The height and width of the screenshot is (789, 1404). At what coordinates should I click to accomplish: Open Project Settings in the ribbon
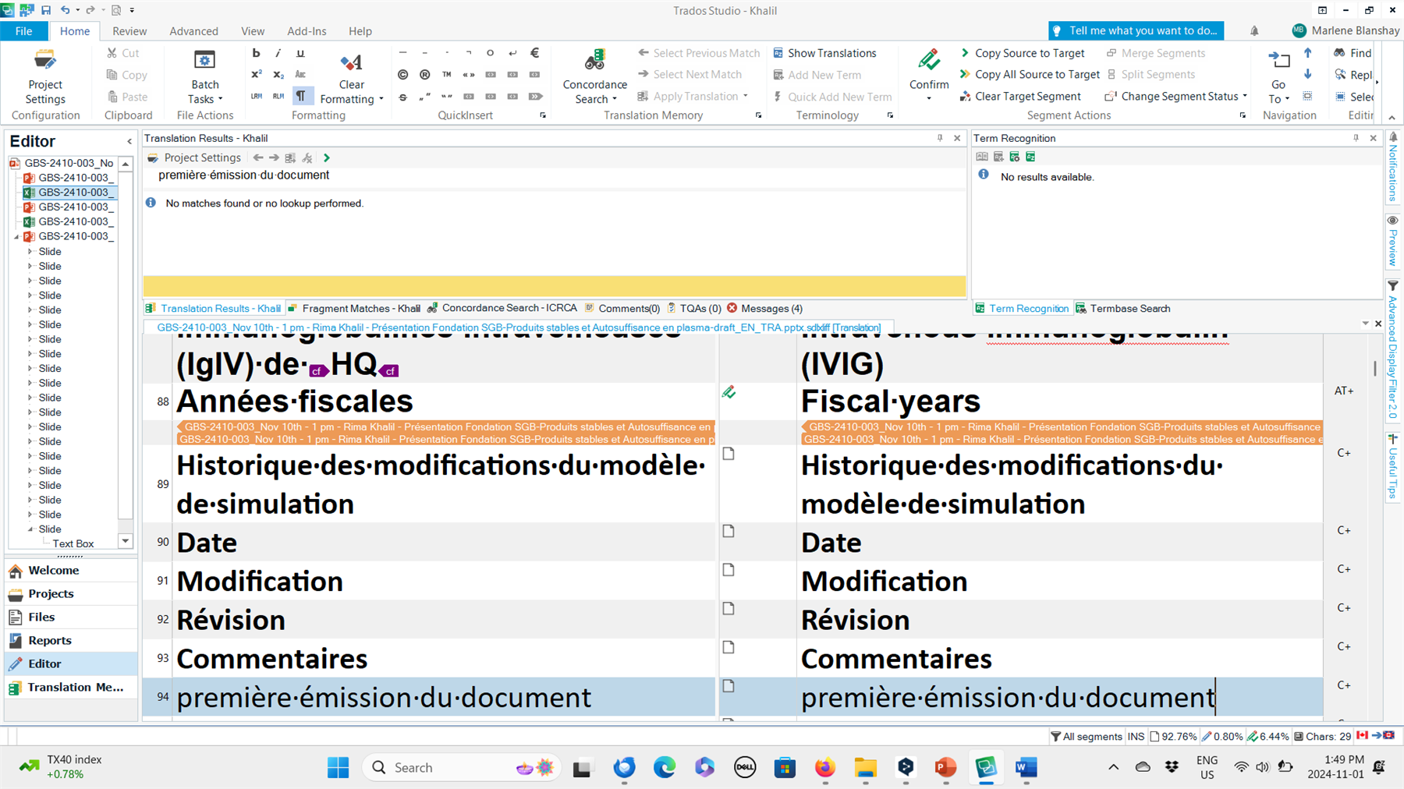(x=45, y=76)
